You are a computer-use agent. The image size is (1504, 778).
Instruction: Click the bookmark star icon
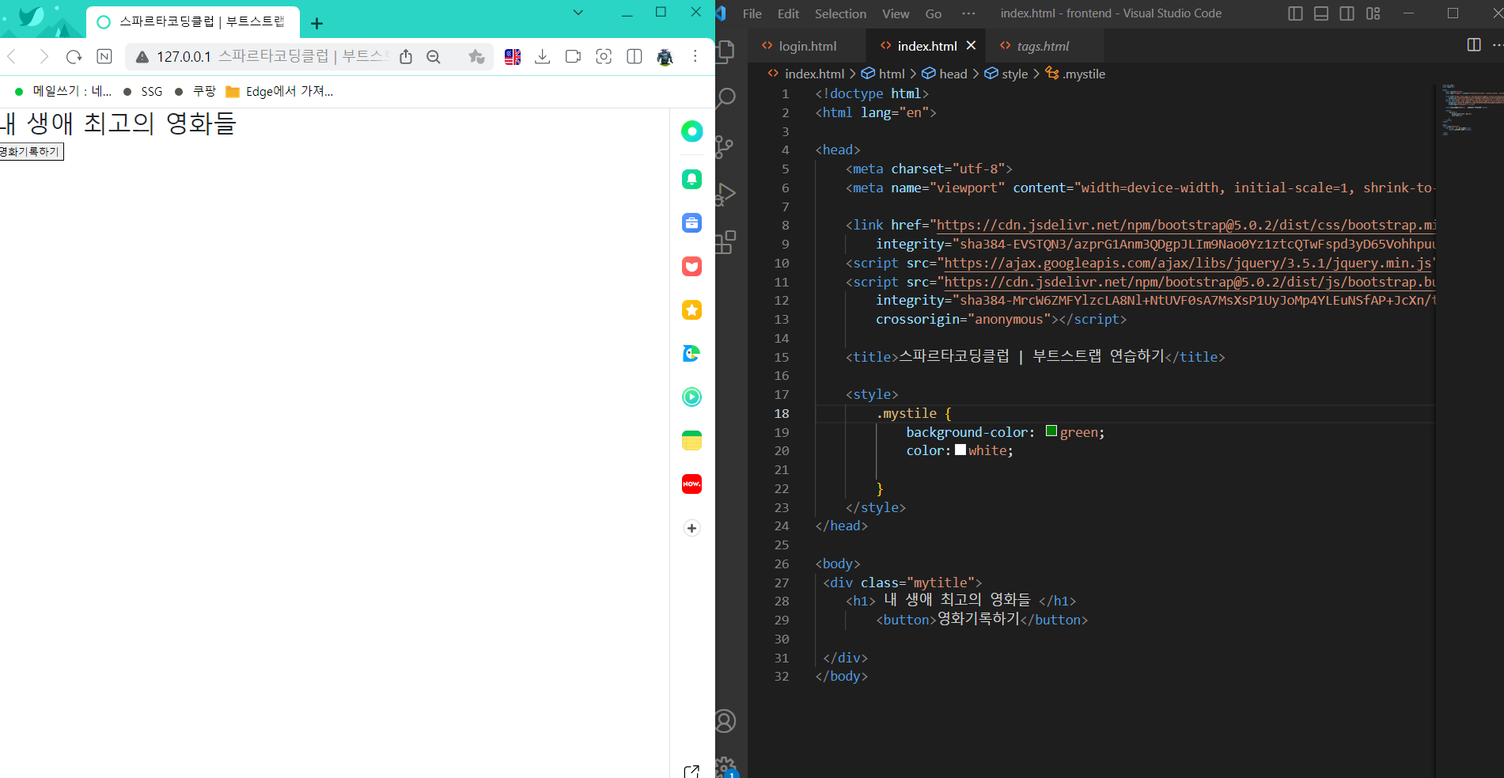coord(476,56)
